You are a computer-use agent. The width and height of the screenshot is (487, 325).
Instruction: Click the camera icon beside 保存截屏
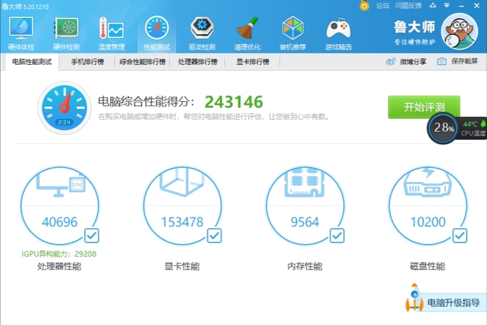[x=442, y=62]
